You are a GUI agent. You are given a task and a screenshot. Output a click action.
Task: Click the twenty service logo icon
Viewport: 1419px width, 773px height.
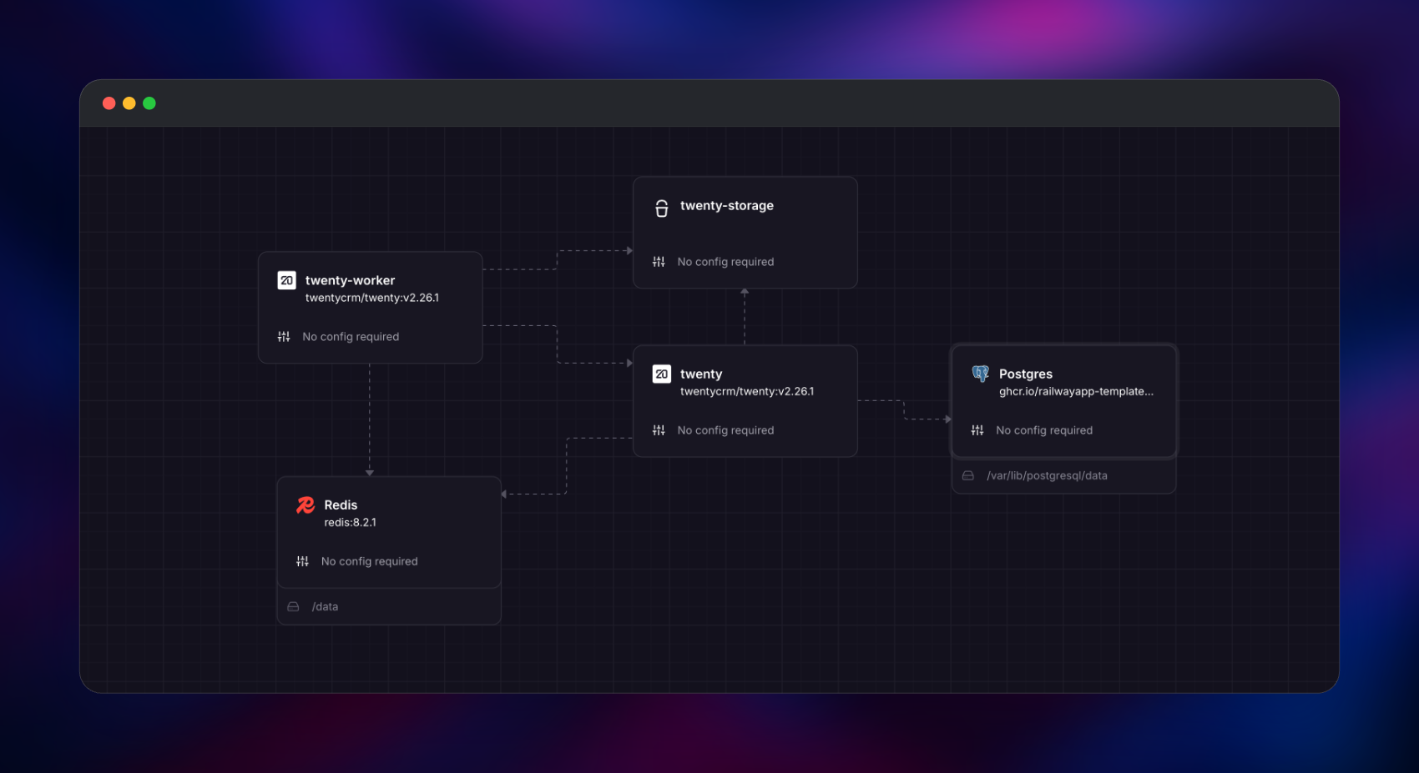click(661, 374)
